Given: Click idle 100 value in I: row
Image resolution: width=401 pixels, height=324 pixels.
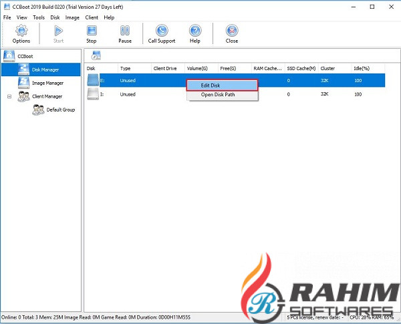Looking at the screenshot, I should point(358,94).
